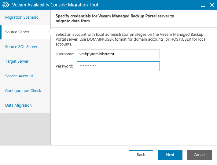Click the account privileges description paragraph
Viewport: 217px width, 165px height.
coord(131,39)
